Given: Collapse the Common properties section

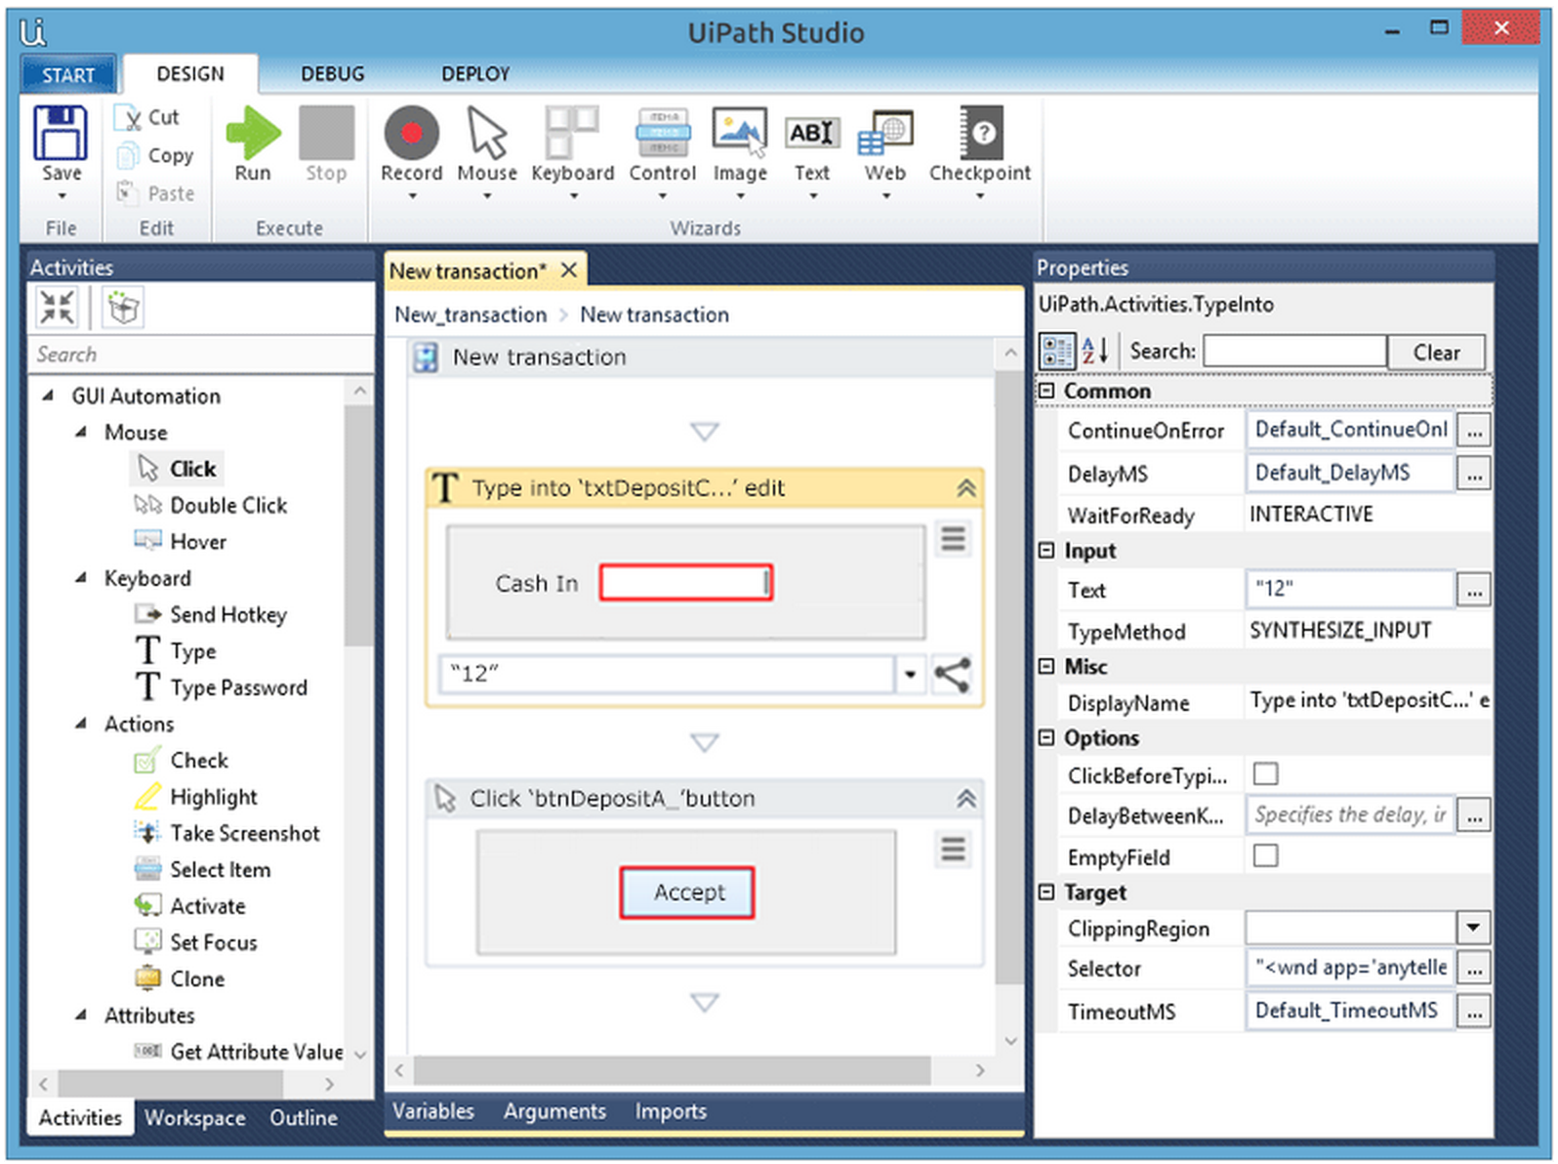Looking at the screenshot, I should [1046, 391].
